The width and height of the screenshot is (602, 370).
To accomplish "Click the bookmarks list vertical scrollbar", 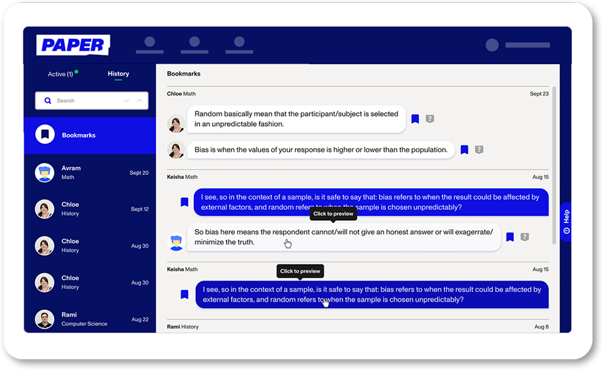I will (554, 165).
